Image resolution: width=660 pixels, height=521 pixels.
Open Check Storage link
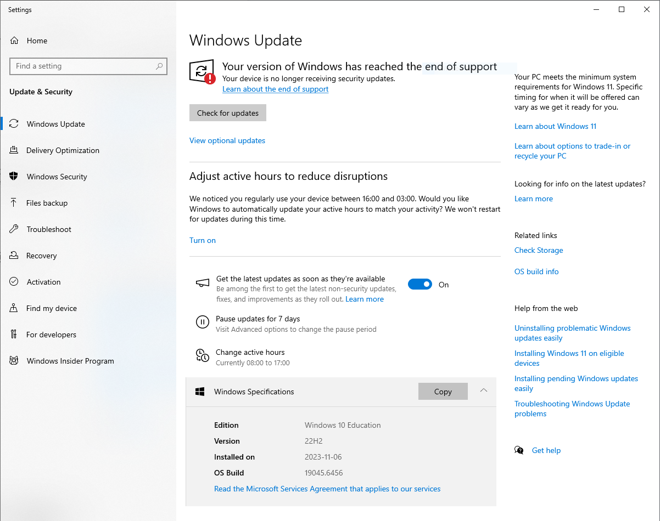[539, 250]
